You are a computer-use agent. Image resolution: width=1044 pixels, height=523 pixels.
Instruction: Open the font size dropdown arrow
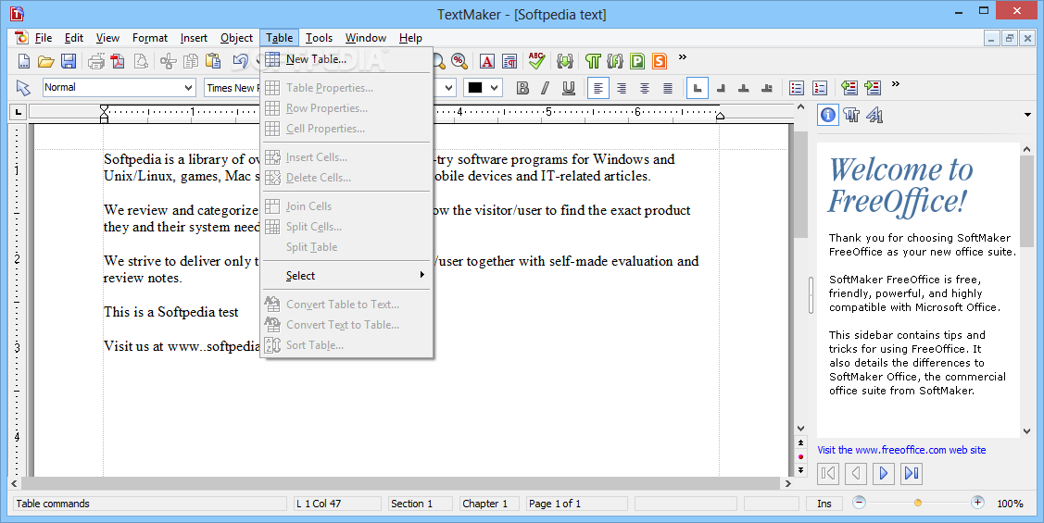[x=448, y=88]
